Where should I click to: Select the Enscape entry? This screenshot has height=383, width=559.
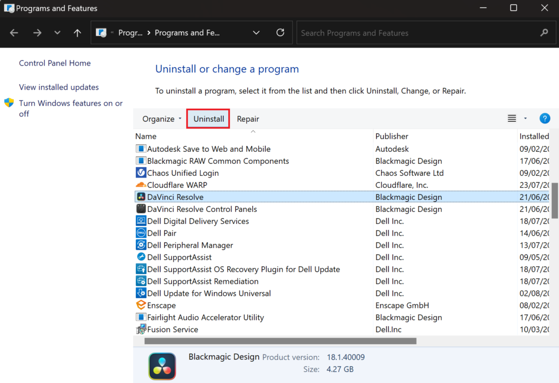click(162, 305)
